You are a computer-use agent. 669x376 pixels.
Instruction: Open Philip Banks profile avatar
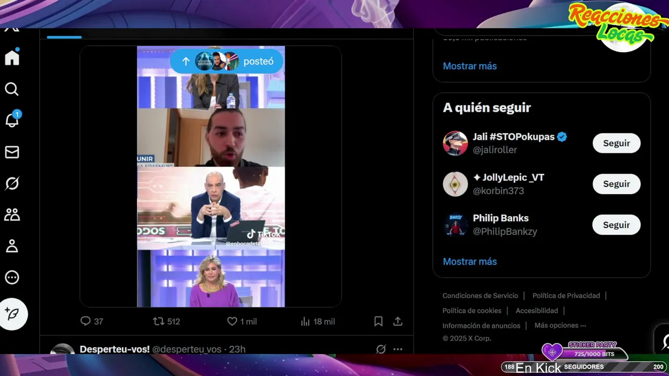(x=455, y=225)
